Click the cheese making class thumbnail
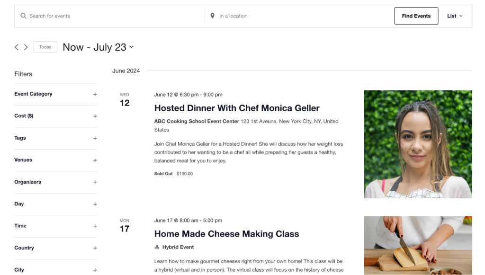Image resolution: width=485 pixels, height=275 pixels. click(418, 246)
